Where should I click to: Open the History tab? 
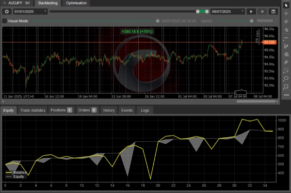pyautogui.click(x=109, y=110)
